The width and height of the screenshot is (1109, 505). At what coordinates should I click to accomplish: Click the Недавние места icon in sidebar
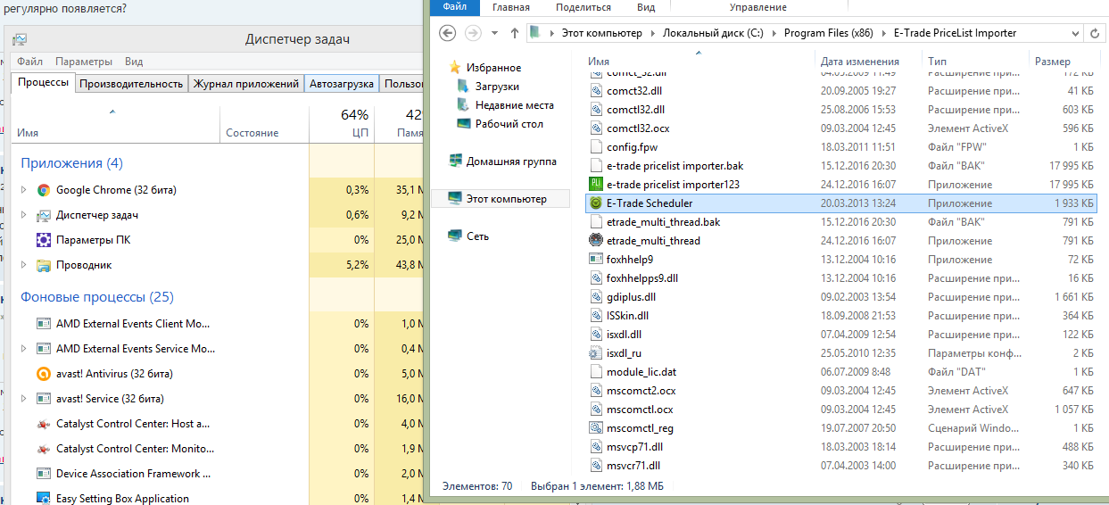(463, 105)
